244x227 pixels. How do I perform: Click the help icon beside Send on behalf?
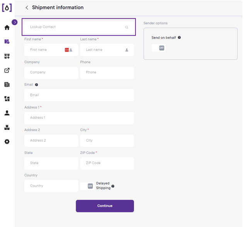[179, 37]
